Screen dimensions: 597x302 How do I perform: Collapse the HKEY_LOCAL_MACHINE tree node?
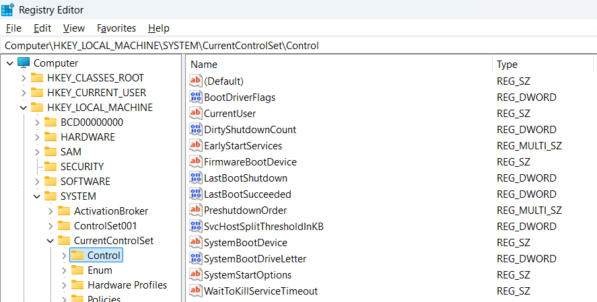[24, 108]
